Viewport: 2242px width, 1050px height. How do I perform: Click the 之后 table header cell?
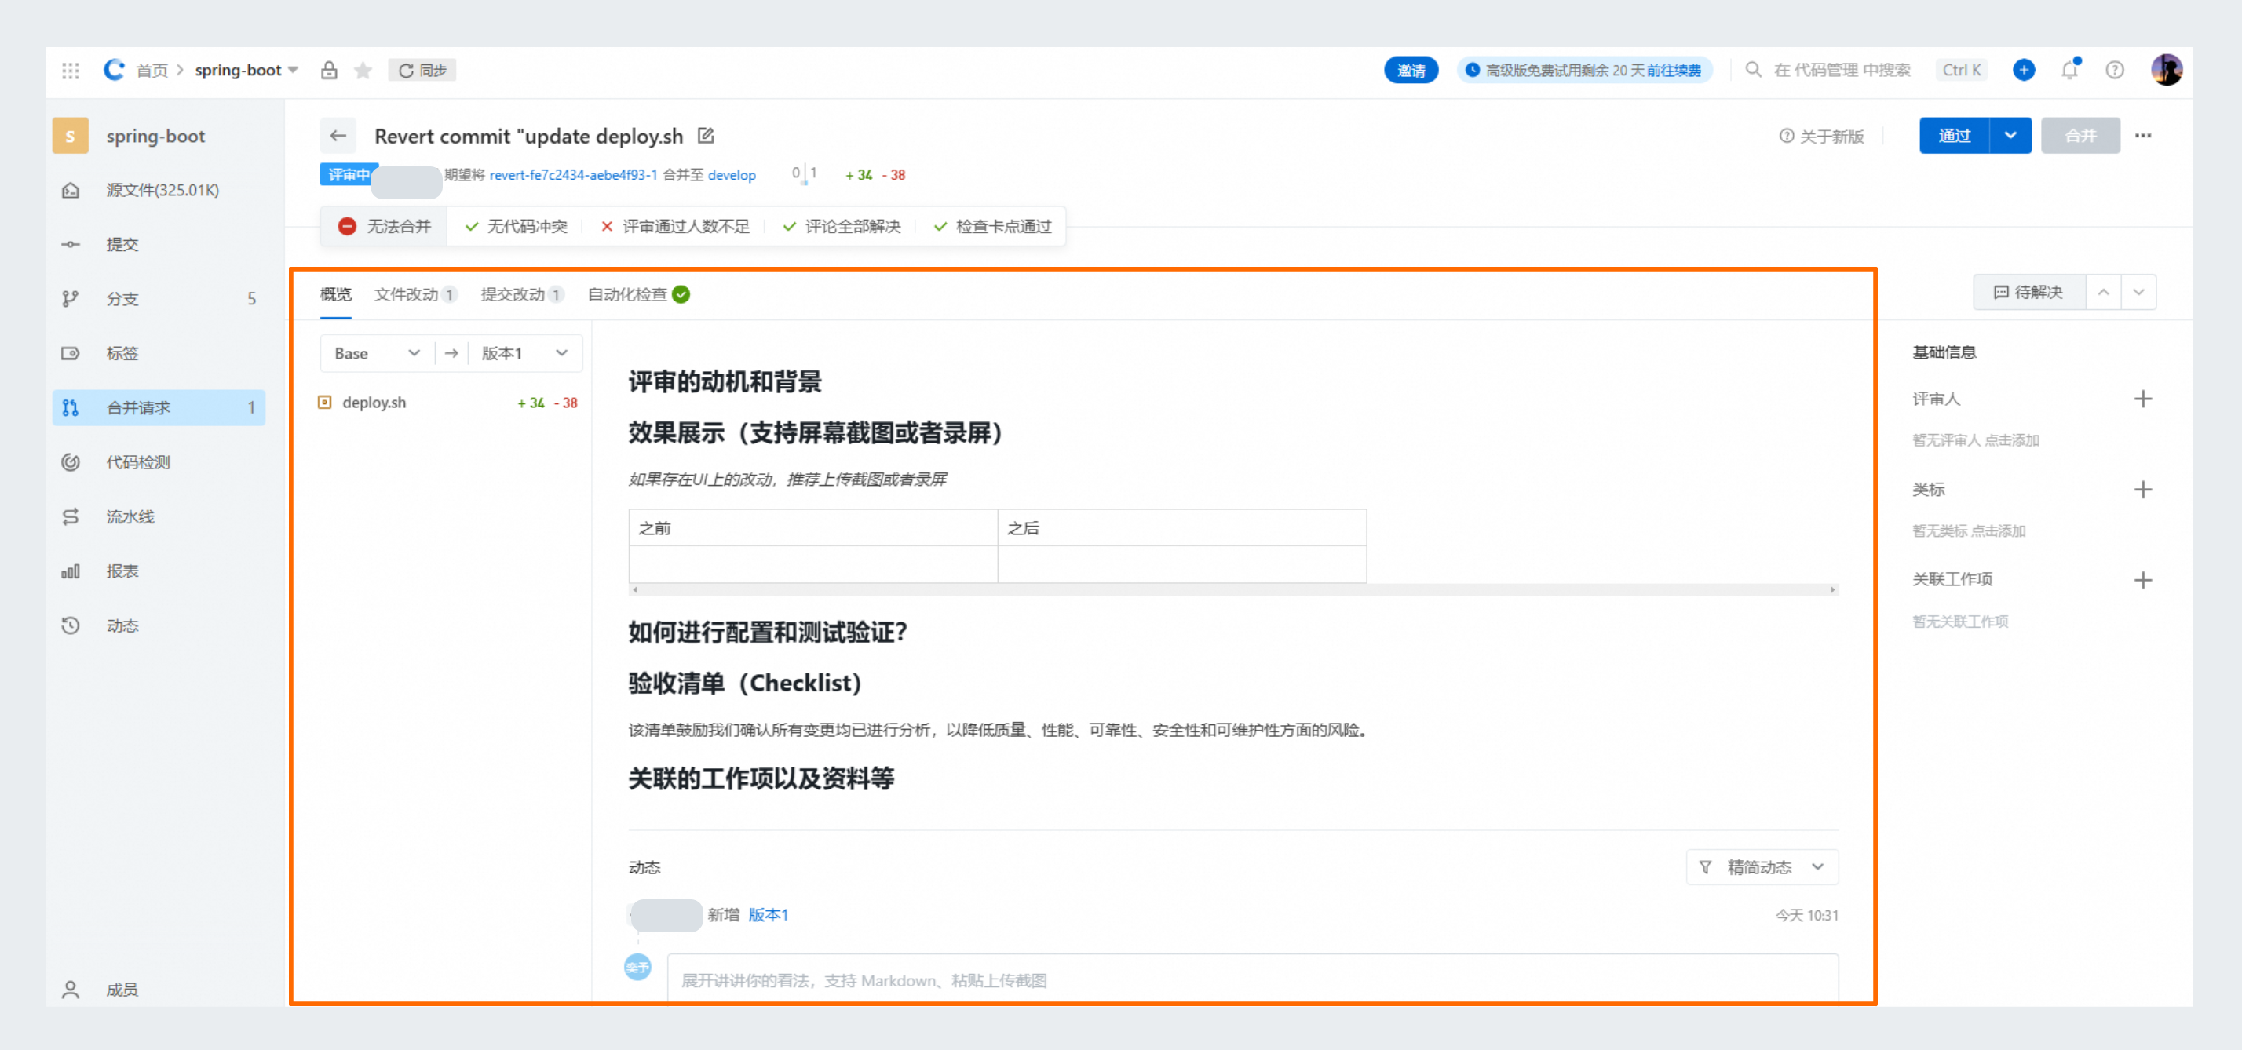coord(1182,528)
